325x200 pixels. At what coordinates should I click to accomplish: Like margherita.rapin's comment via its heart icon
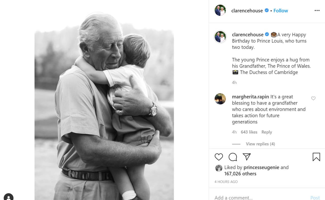pyautogui.click(x=313, y=98)
